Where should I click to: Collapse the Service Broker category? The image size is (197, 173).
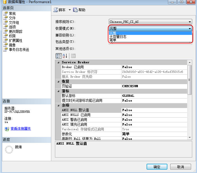tap(58, 62)
